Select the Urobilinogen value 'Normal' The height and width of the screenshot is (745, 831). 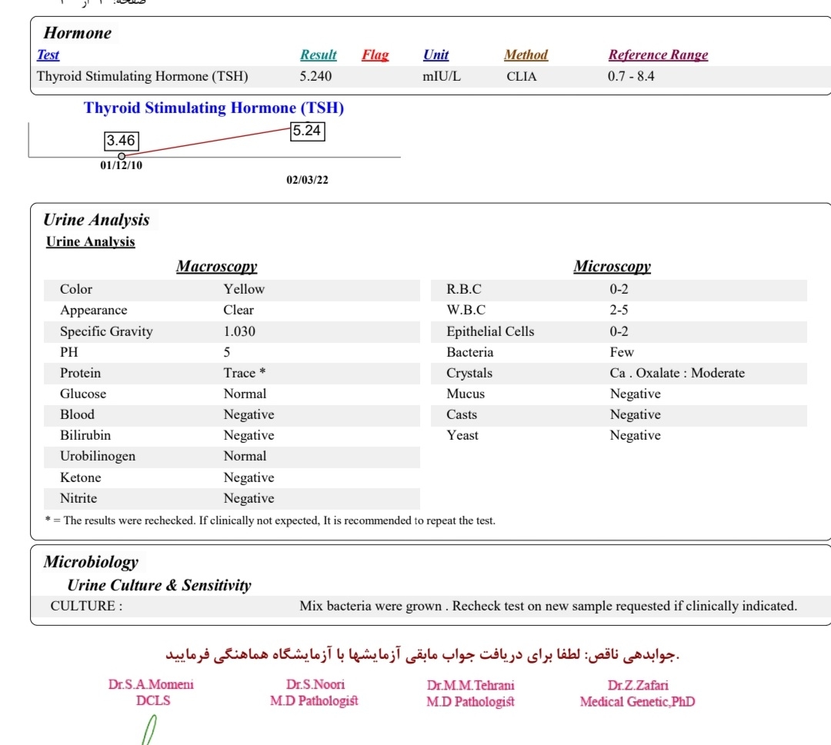click(245, 457)
